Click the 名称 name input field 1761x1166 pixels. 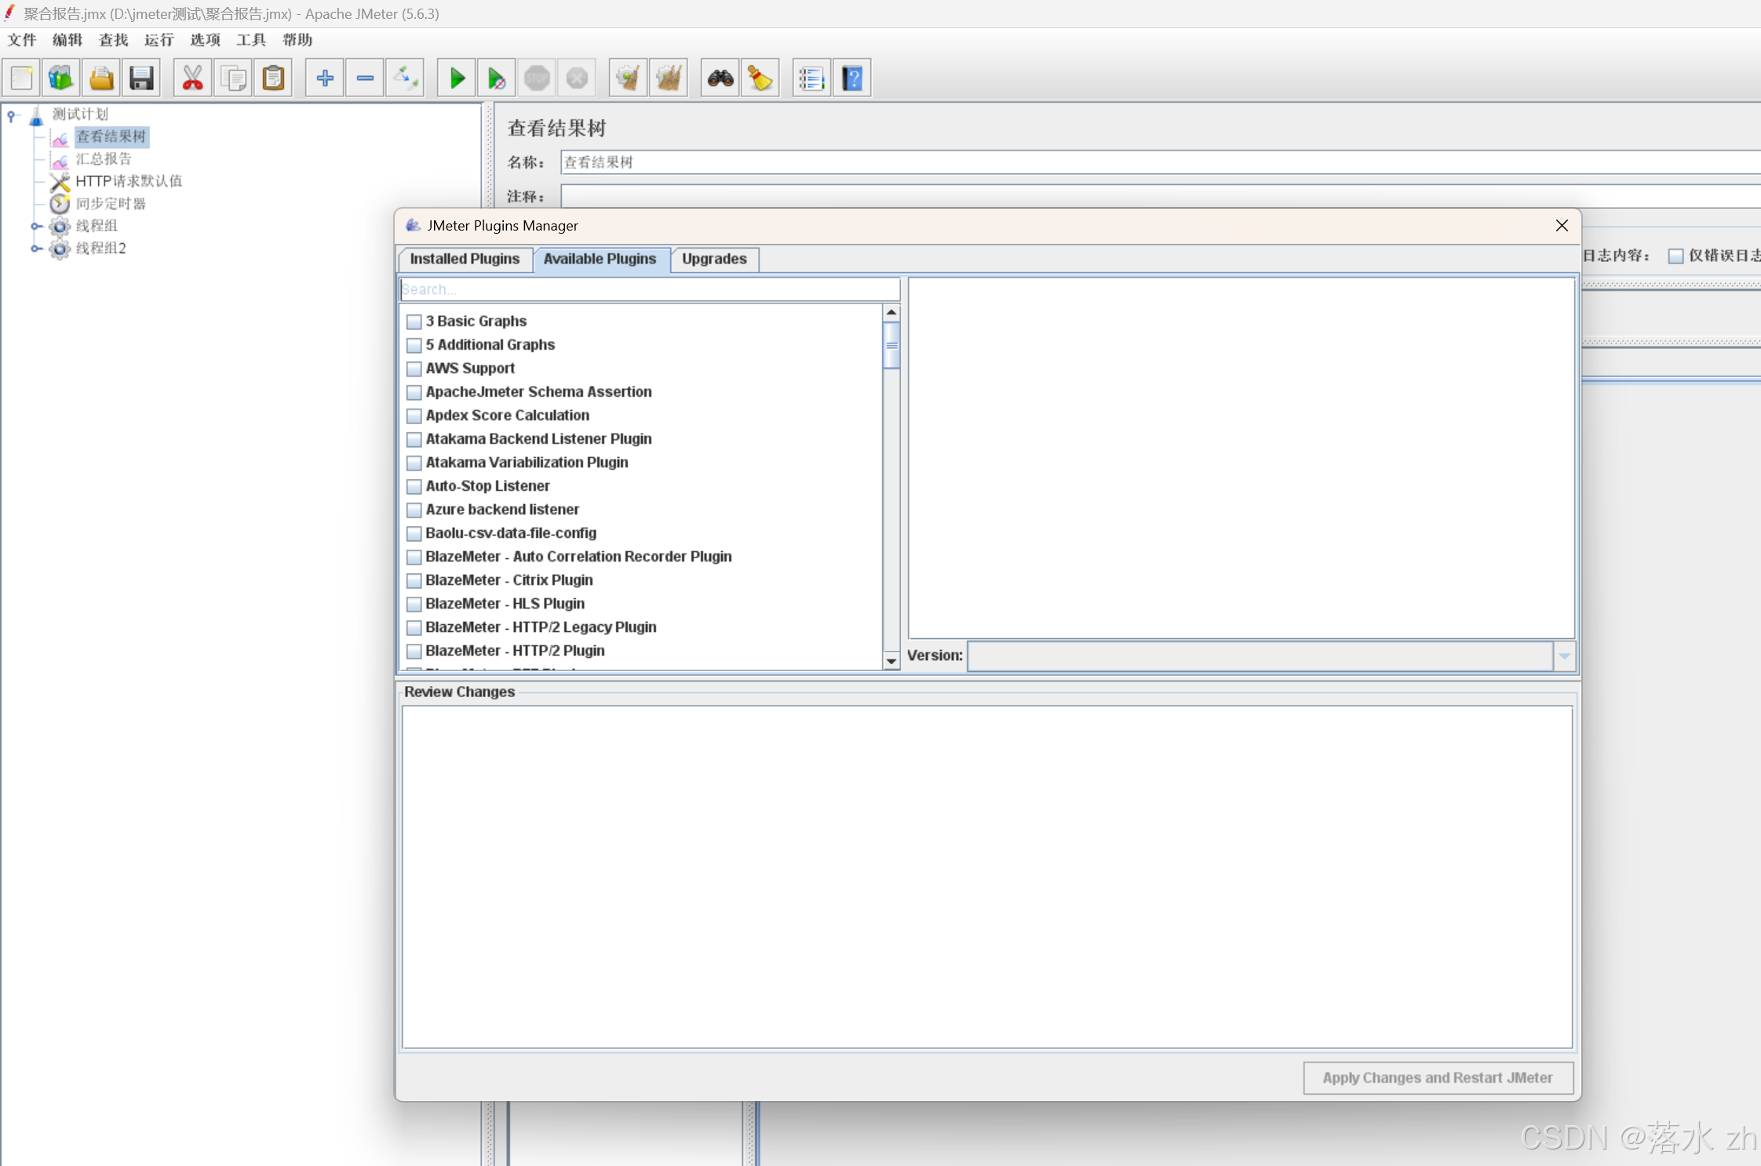click(x=1160, y=162)
